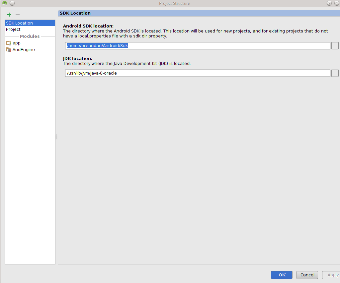Image resolution: width=340 pixels, height=283 pixels.
Task: Dismiss the dialog with Cancel
Action: click(x=307, y=275)
